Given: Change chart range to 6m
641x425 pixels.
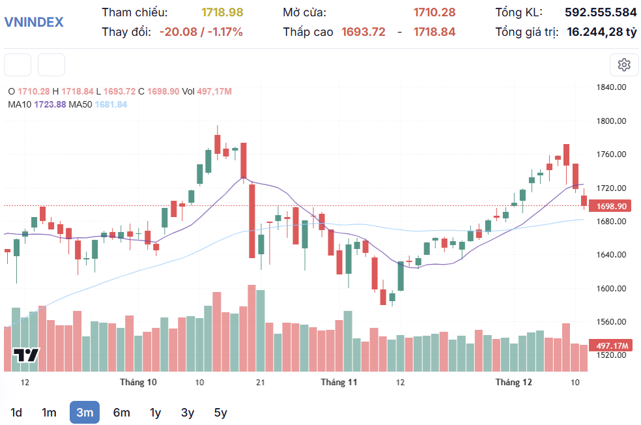Looking at the screenshot, I should [121, 412].
